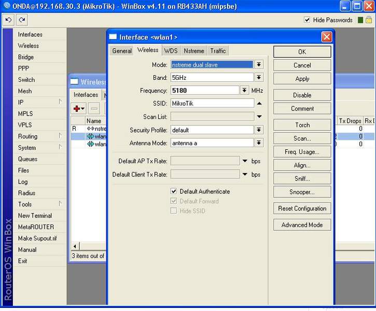
Task: Click the wlan interface icon in highlighted row
Action: pyautogui.click(x=90, y=136)
